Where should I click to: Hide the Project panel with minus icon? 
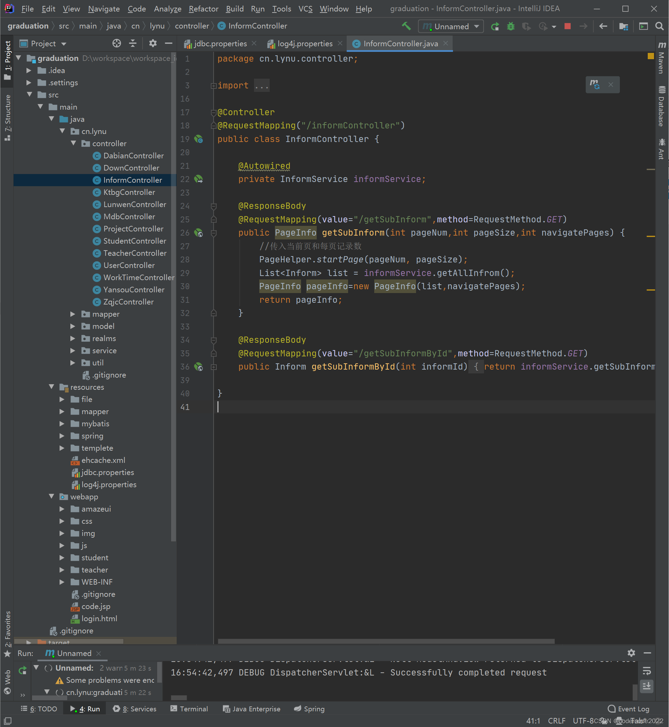click(x=168, y=44)
